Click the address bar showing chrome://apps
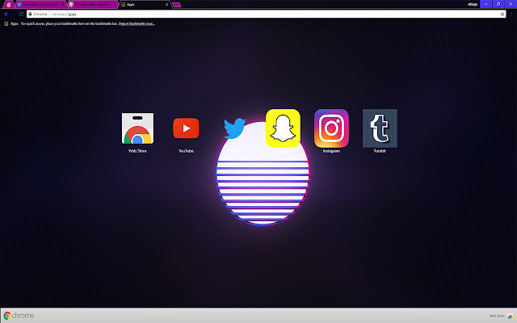Screen dimensions: 517x323 point(266,15)
